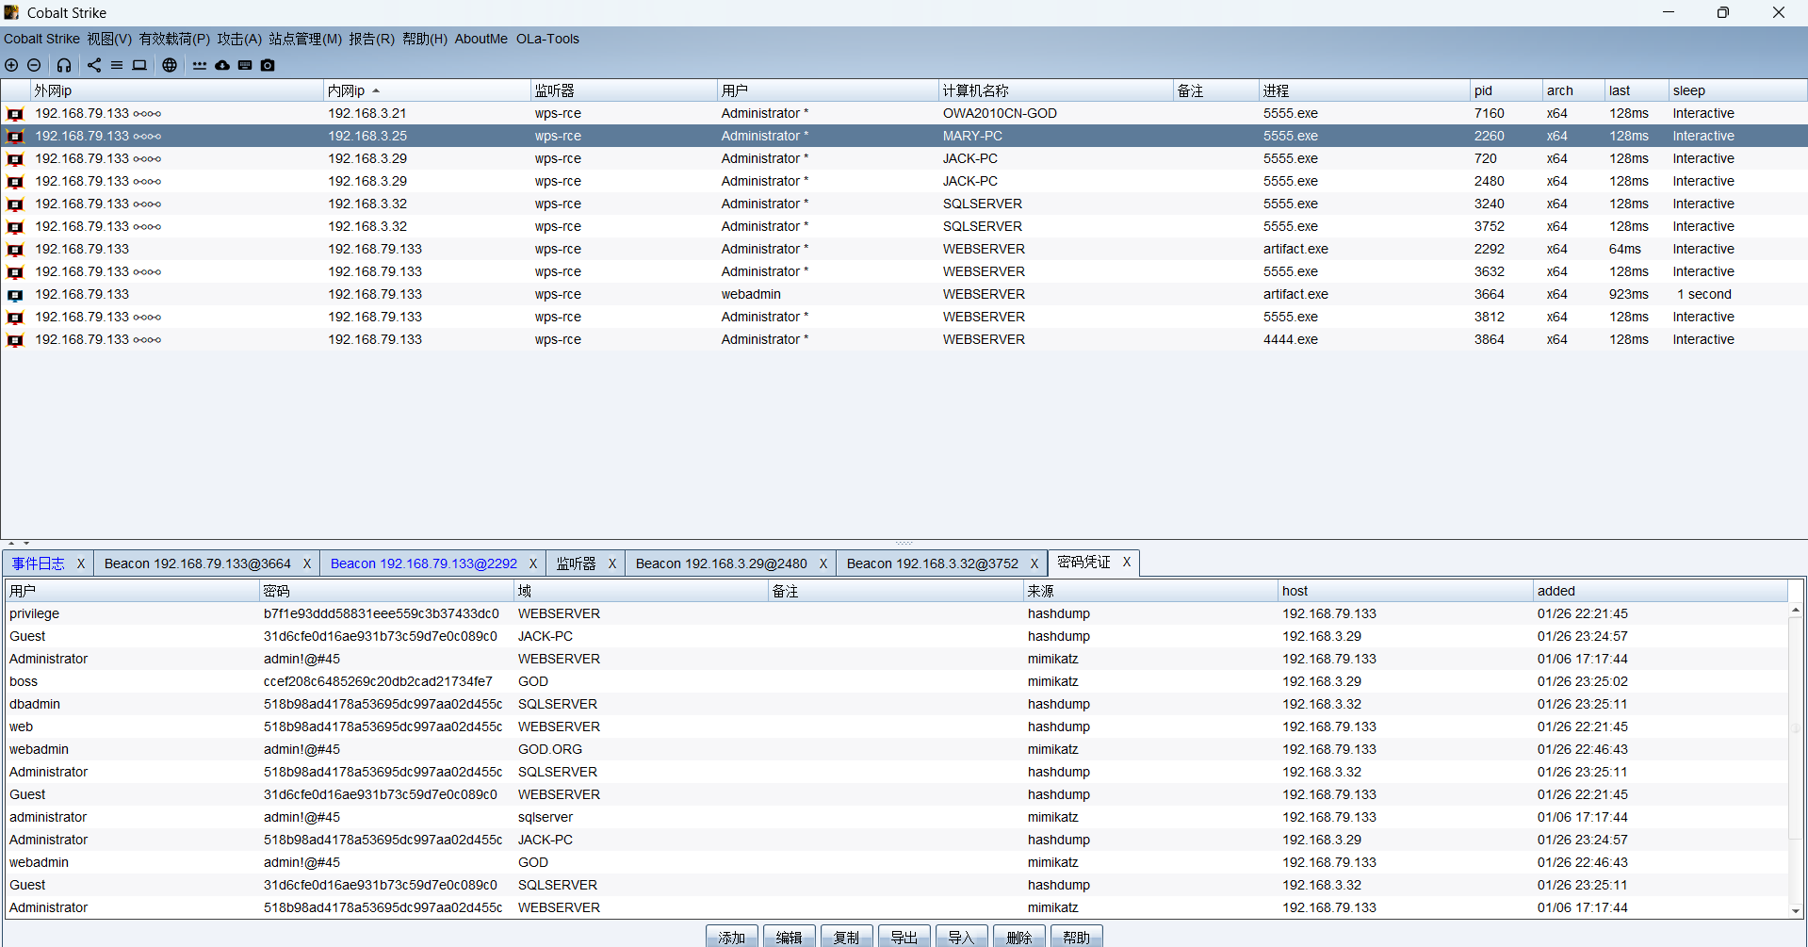Screen dimensions: 1808x947
Task: Close Beacon 192.168.79.133@3664 tab
Action: (307, 563)
